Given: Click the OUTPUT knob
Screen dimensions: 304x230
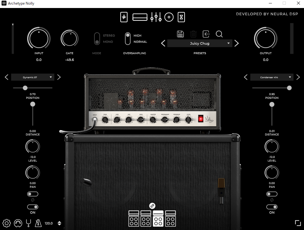Looking at the screenshot, I should (266, 38).
